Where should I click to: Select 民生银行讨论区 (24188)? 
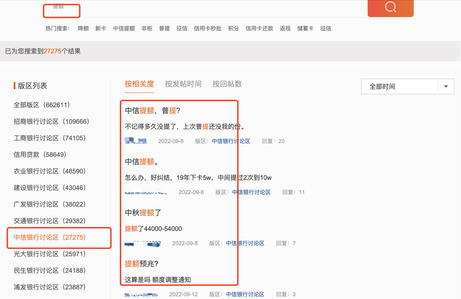click(x=50, y=270)
